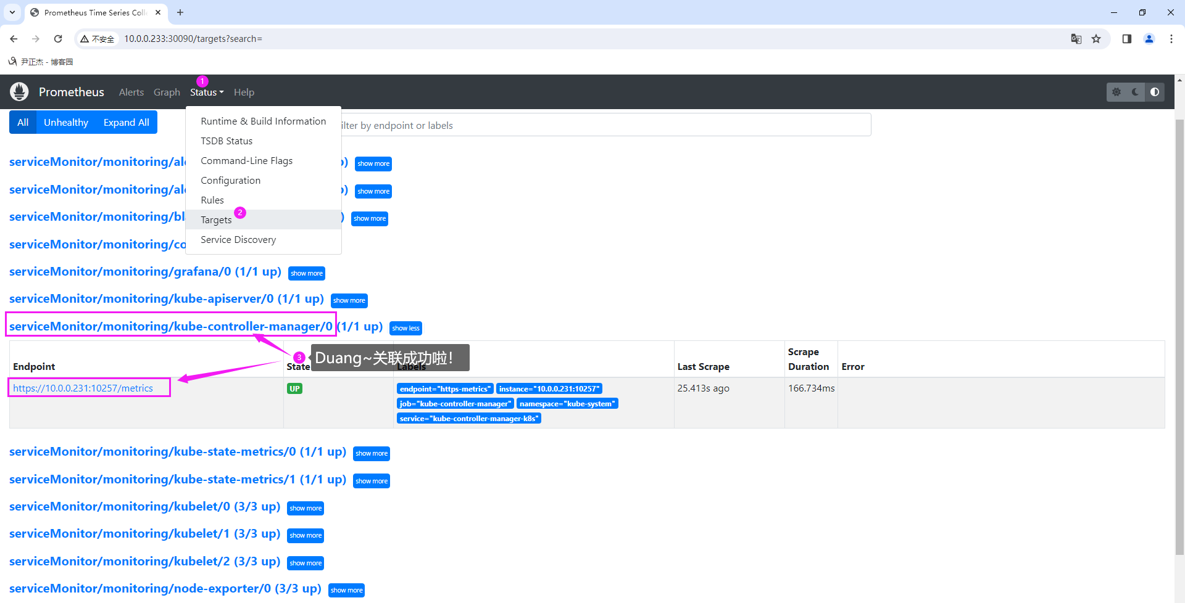This screenshot has width=1185, height=603.
Task: Click the Prometheus flame logo
Action: tap(19, 91)
